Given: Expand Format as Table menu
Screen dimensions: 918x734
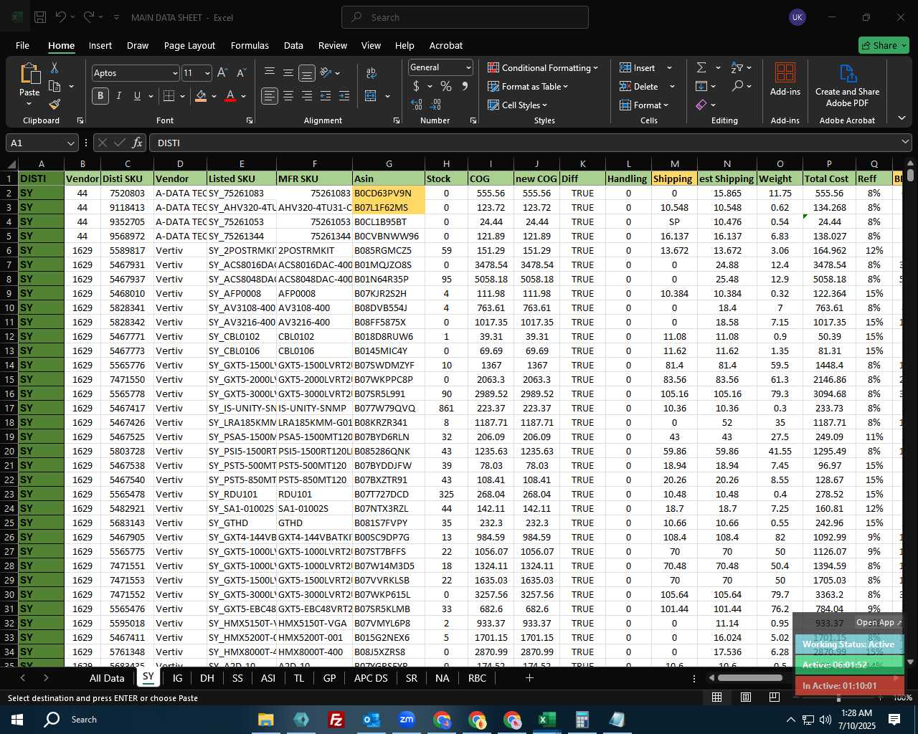Looking at the screenshot, I should point(528,87).
